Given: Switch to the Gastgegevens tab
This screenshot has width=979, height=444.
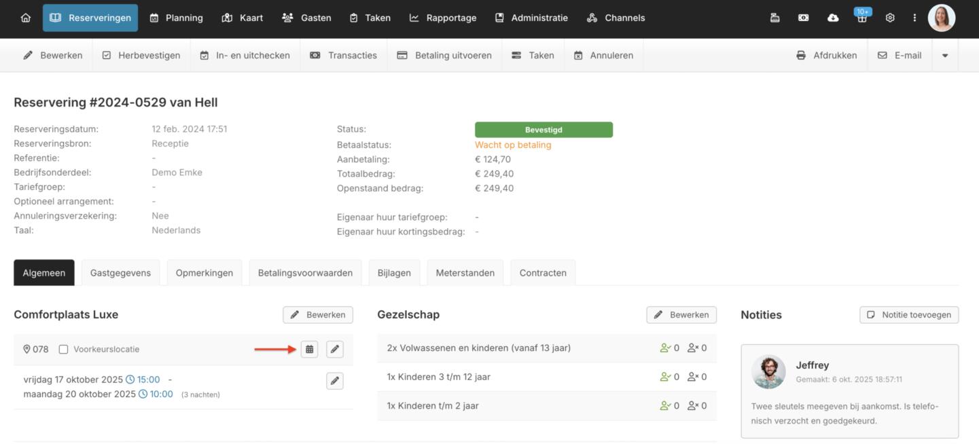Looking at the screenshot, I should (x=120, y=273).
